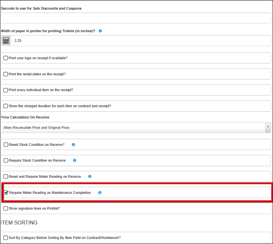
Task: Click the Barcode for Sale Discounts input field
Action: click(136, 18)
